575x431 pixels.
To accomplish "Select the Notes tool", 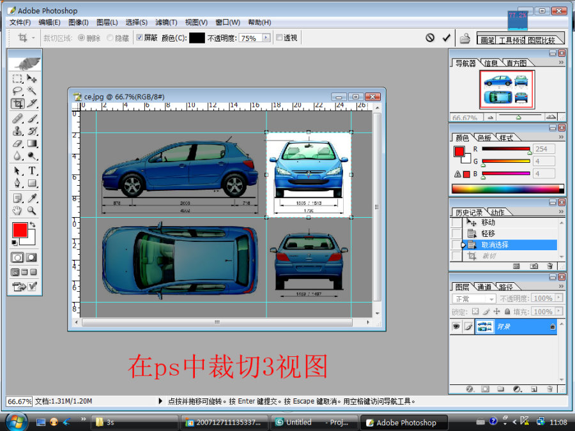I will (17, 199).
